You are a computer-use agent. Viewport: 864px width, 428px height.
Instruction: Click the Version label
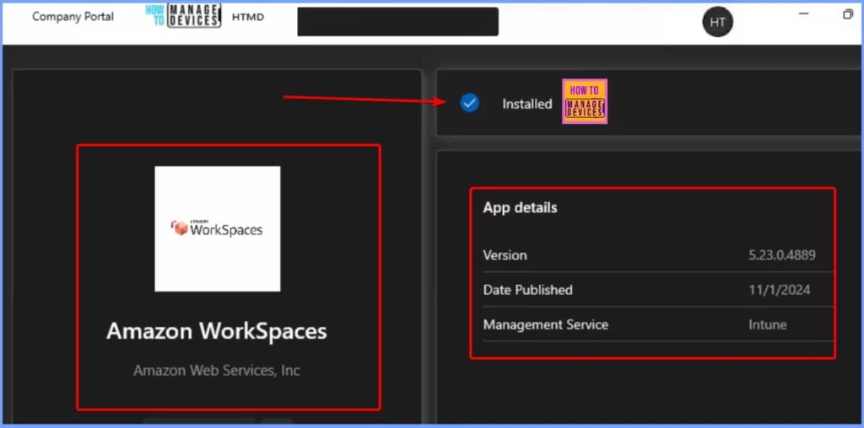pos(505,255)
